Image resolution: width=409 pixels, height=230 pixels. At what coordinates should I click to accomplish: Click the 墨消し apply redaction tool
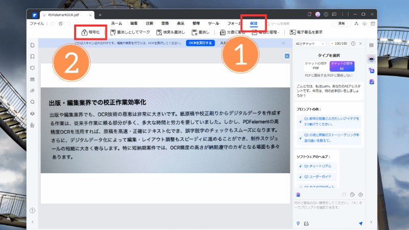200,32
